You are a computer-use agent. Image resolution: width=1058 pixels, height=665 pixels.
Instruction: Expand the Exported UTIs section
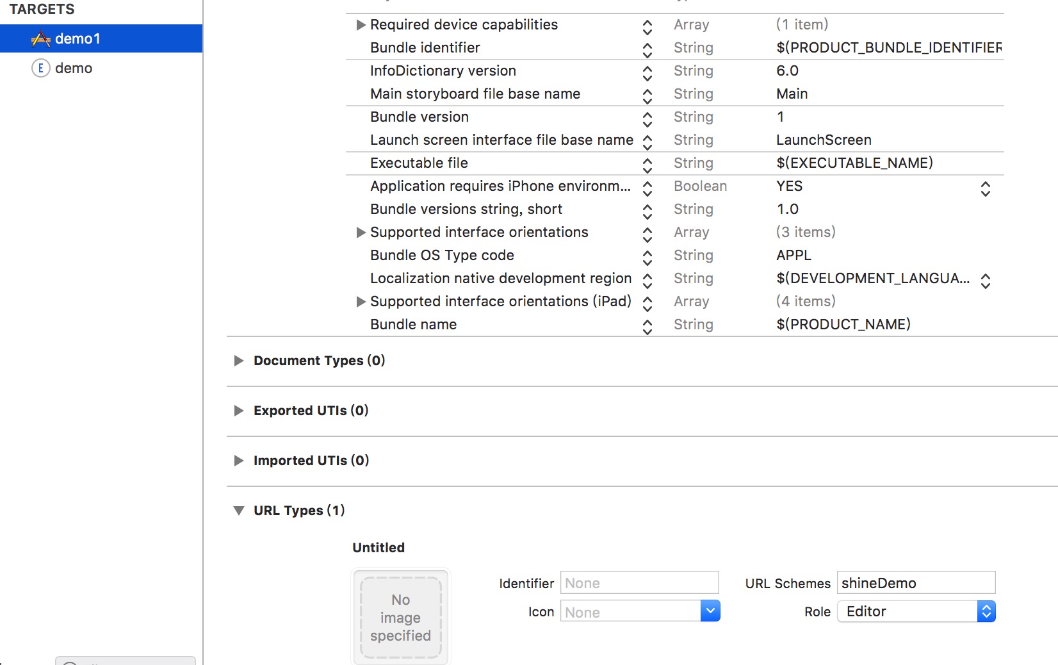point(239,411)
